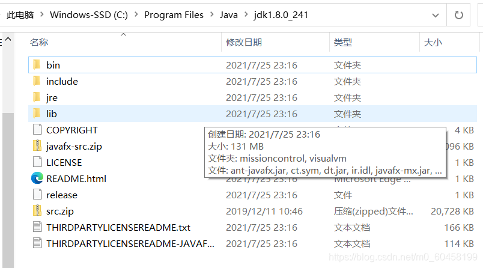Open the bin folder icon
This screenshot has width=483, height=268.
(37, 65)
